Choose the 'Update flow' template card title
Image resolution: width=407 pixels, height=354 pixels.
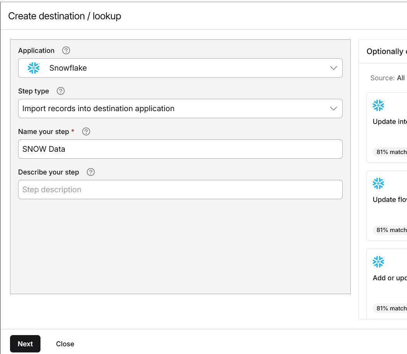389,200
